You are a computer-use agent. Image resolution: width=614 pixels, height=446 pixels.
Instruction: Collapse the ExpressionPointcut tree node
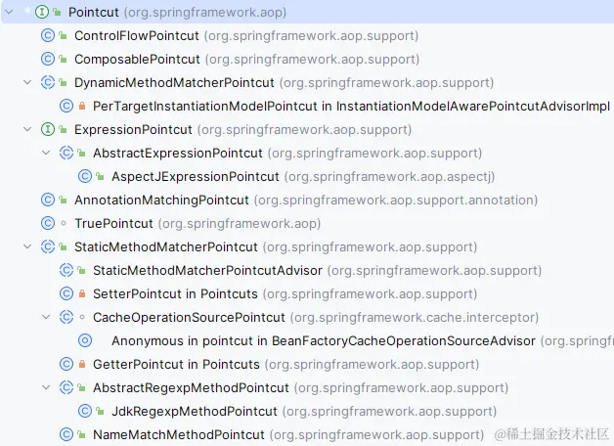click(27, 129)
